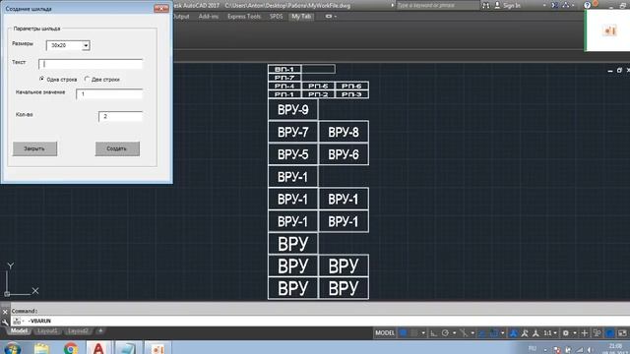Open File Explorer from taskbar
This screenshot has height=354, width=630.
tap(41, 347)
